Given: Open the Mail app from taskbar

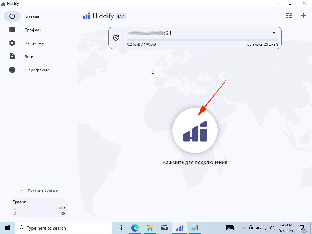Looking at the screenshot, I should click(165, 228).
